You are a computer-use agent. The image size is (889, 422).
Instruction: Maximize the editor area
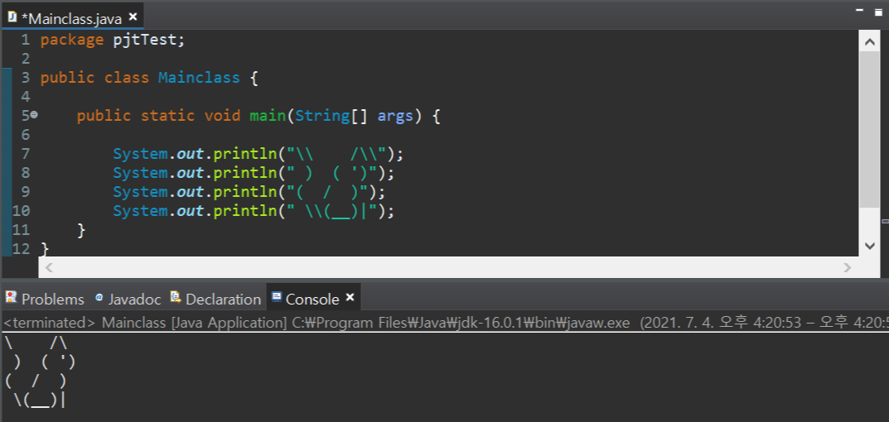878,11
